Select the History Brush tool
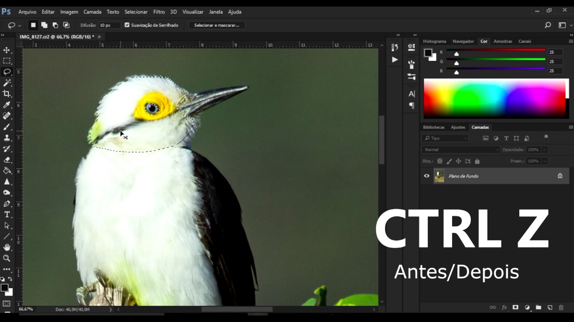The width and height of the screenshot is (574, 322). pos(7,148)
